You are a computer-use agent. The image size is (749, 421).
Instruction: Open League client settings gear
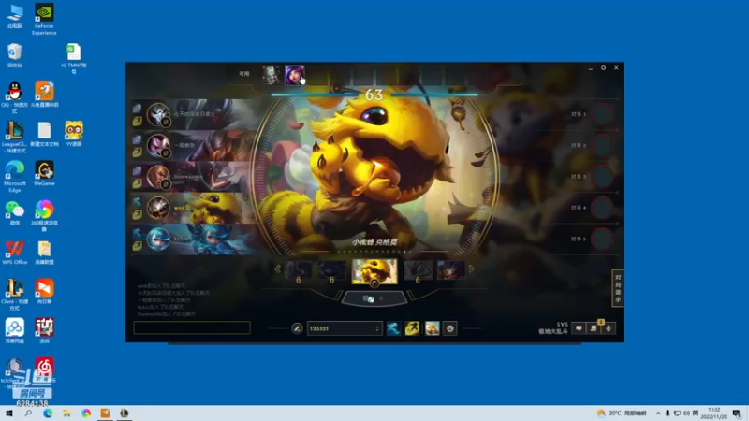pyautogui.click(x=603, y=68)
